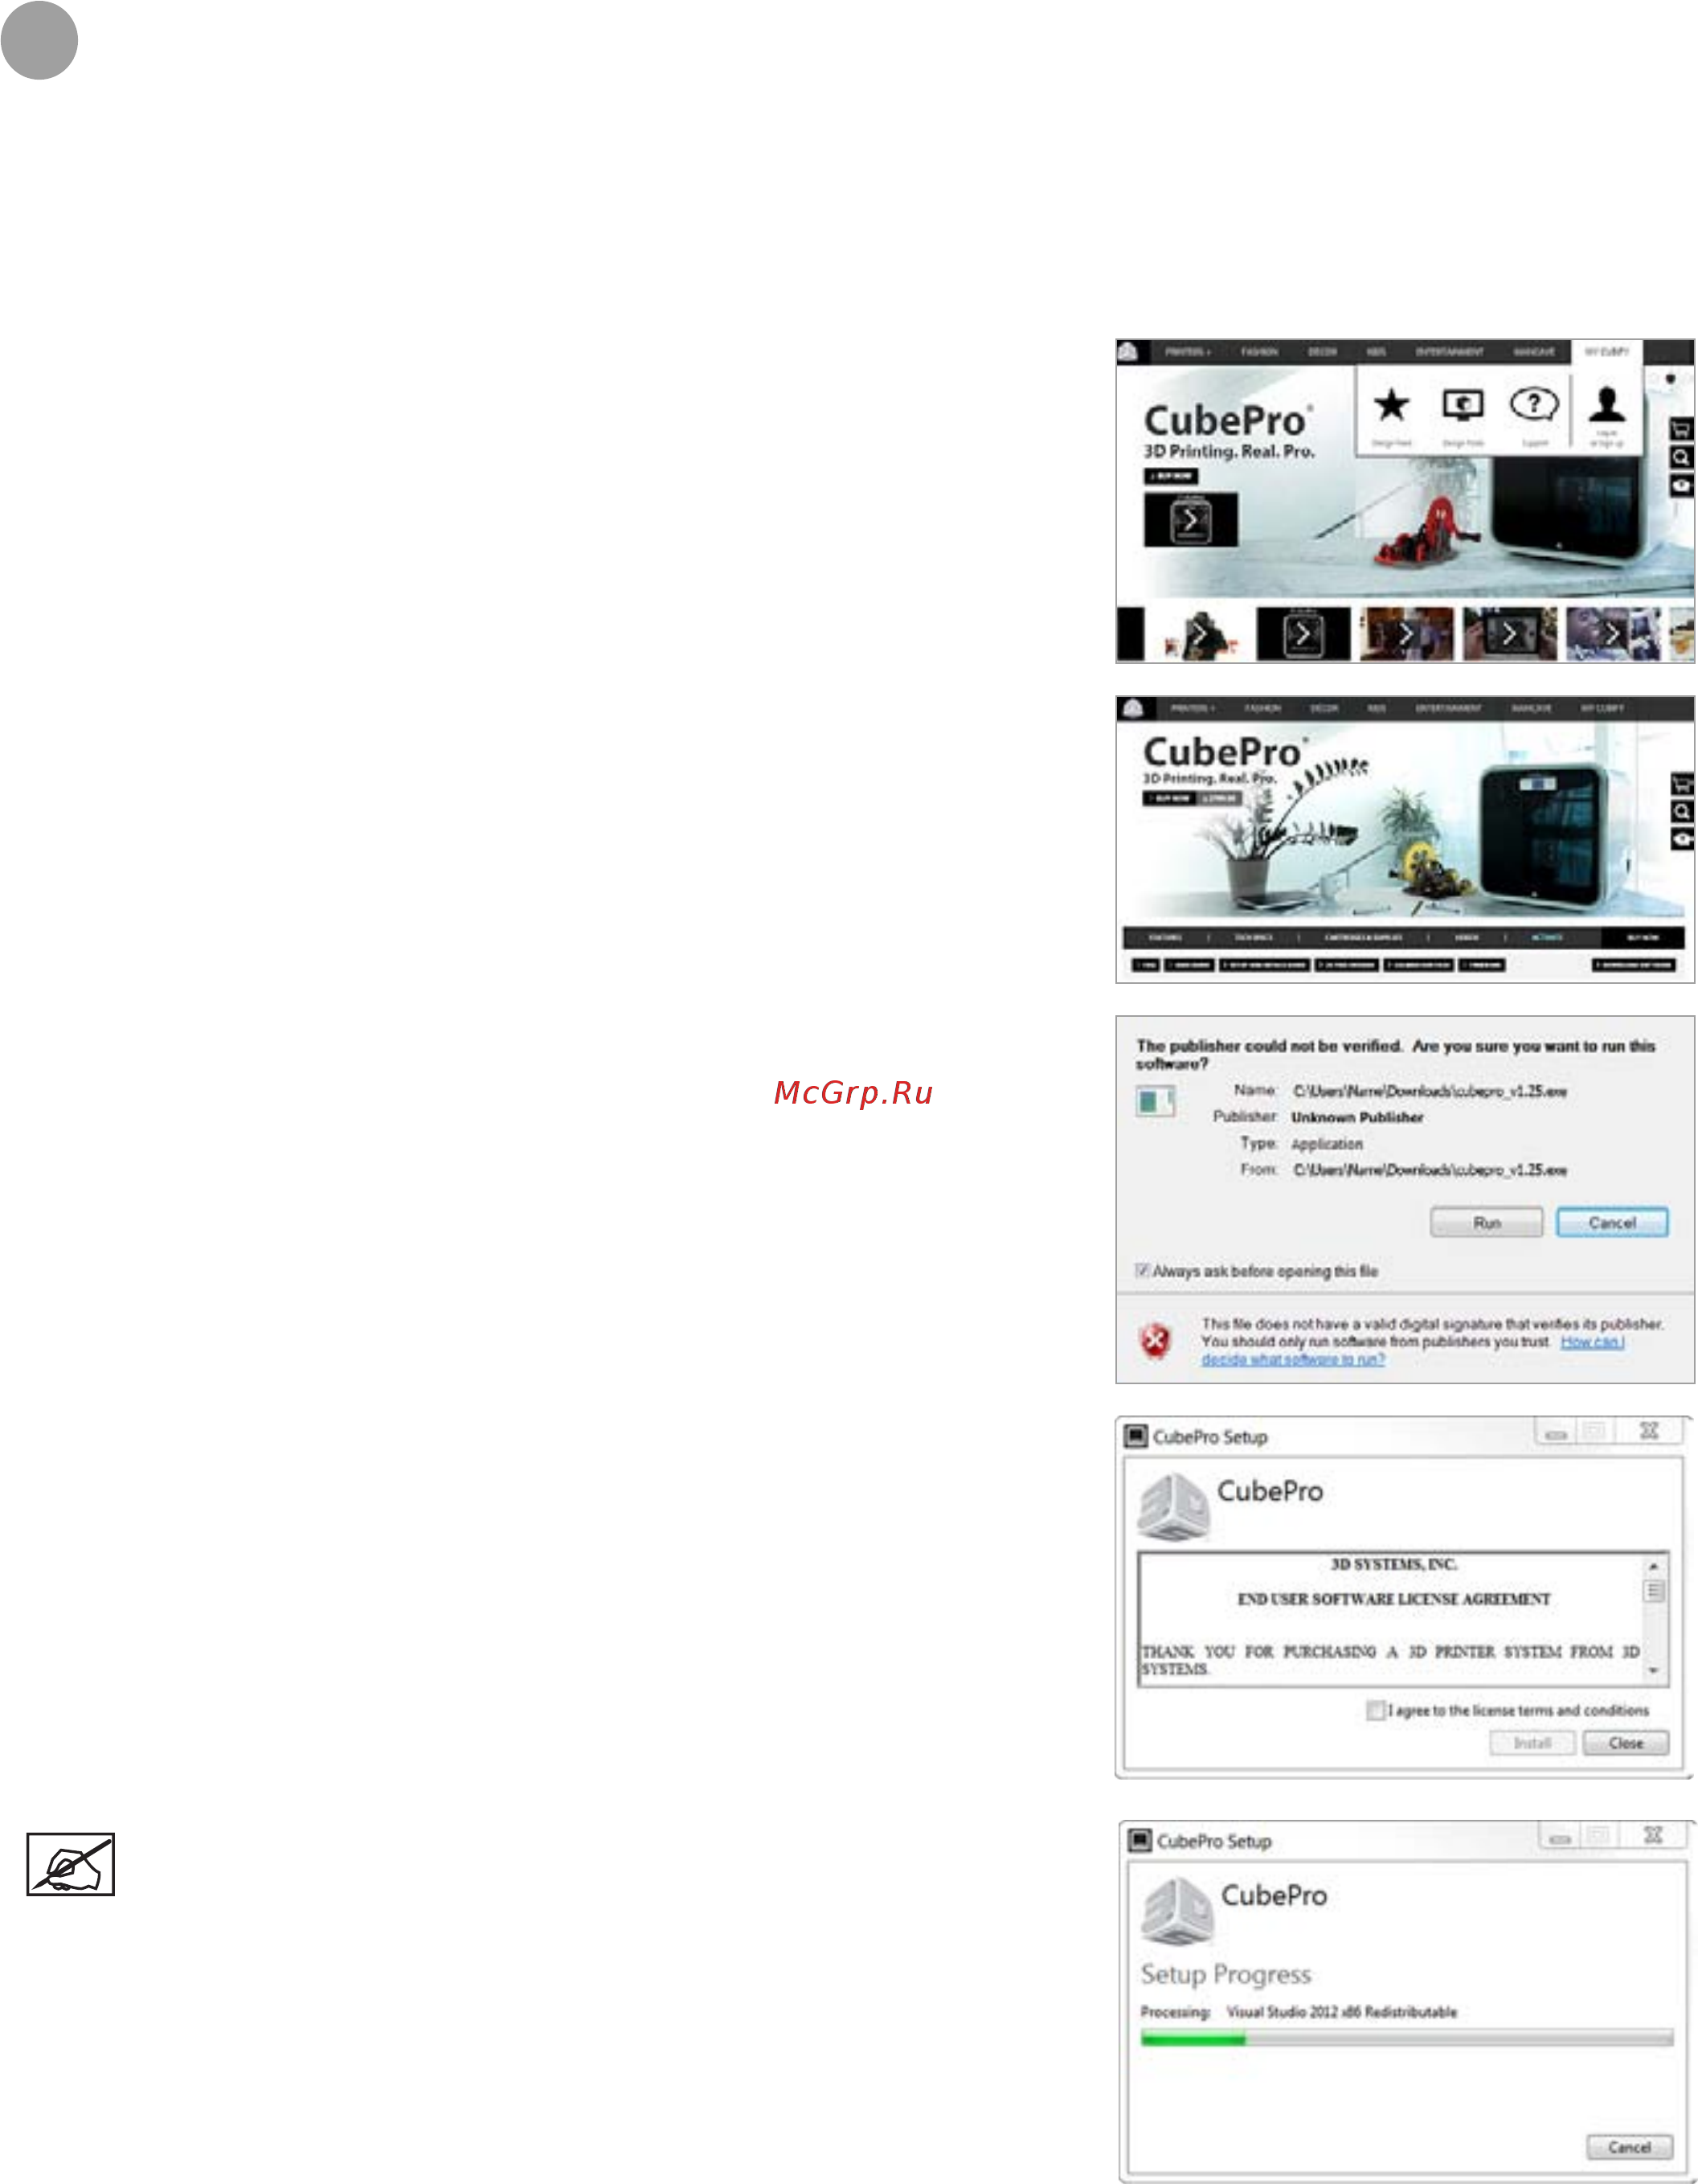Open MANCAVE on the ACTIVATE bar page

(x=1531, y=708)
